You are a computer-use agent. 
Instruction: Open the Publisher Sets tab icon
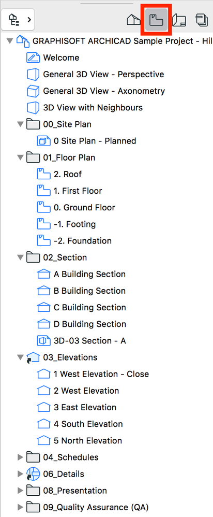click(202, 20)
